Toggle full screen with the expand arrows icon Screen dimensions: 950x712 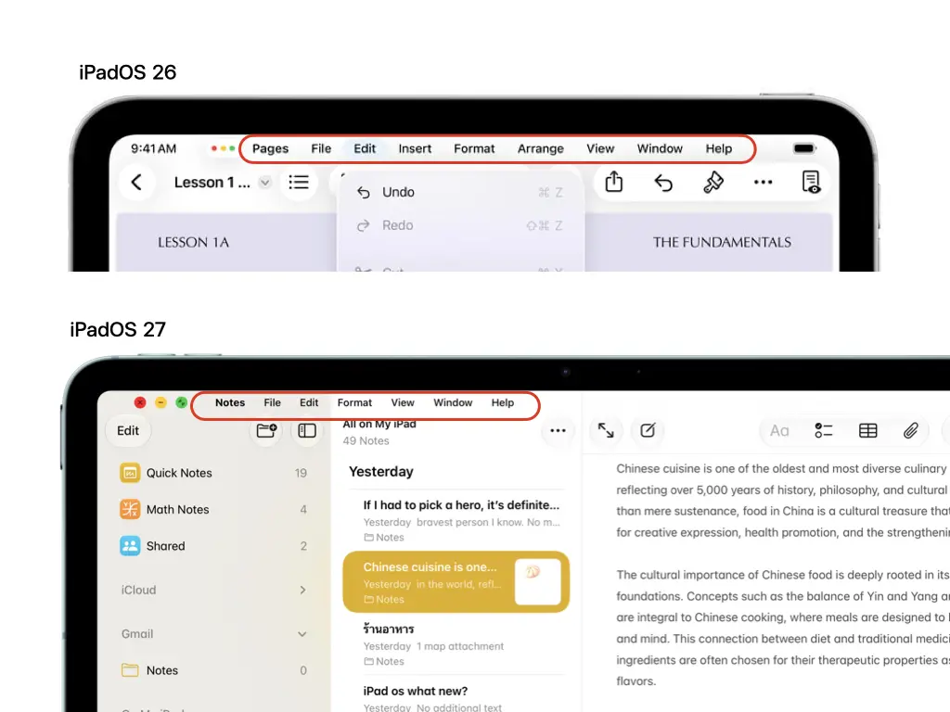point(606,430)
